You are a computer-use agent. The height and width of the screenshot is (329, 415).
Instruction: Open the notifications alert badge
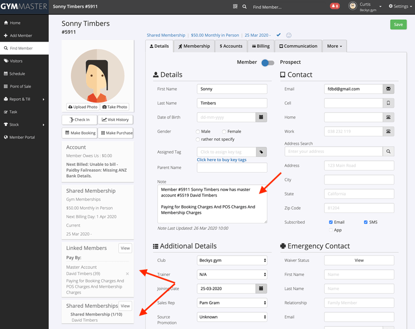pyautogui.click(x=335, y=7)
